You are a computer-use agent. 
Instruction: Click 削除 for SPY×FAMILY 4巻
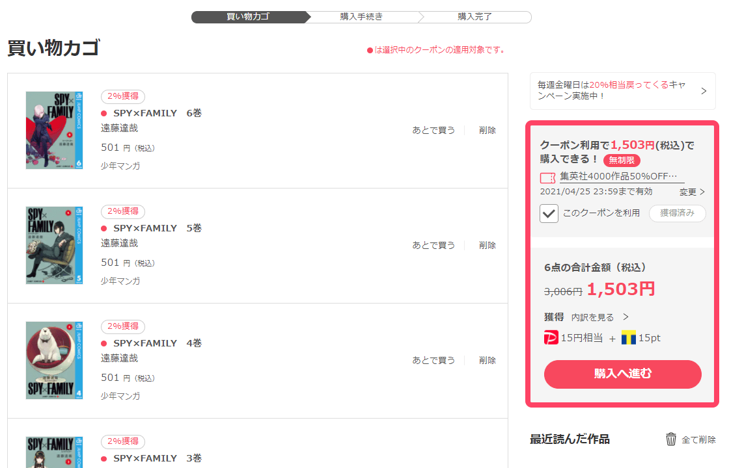point(488,360)
